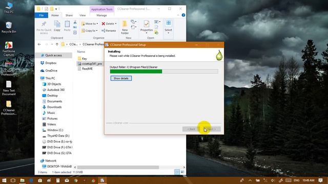Click the horizontal scrollbar in Explorer

click(x=118, y=167)
